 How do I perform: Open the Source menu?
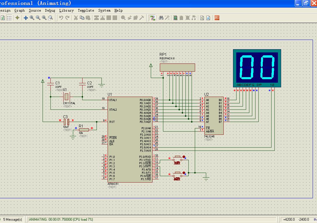(35, 10)
